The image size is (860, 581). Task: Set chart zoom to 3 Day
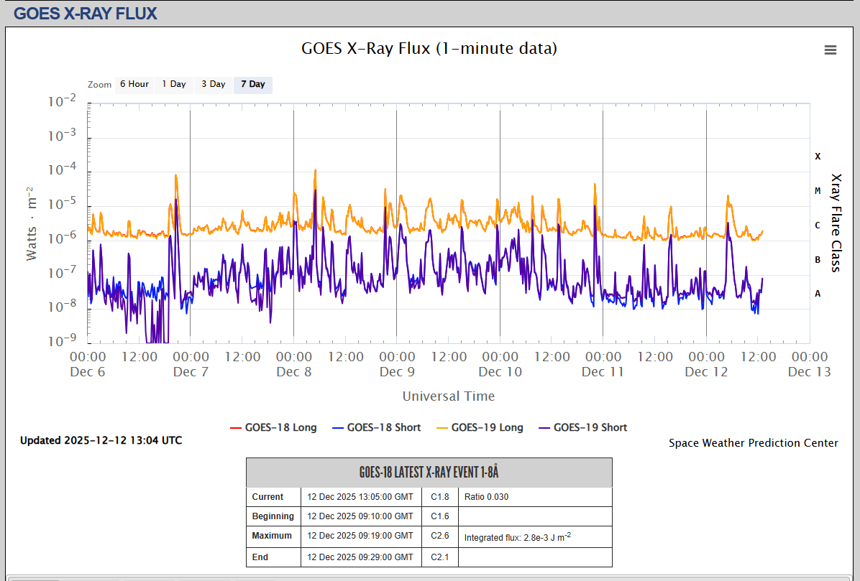click(213, 84)
